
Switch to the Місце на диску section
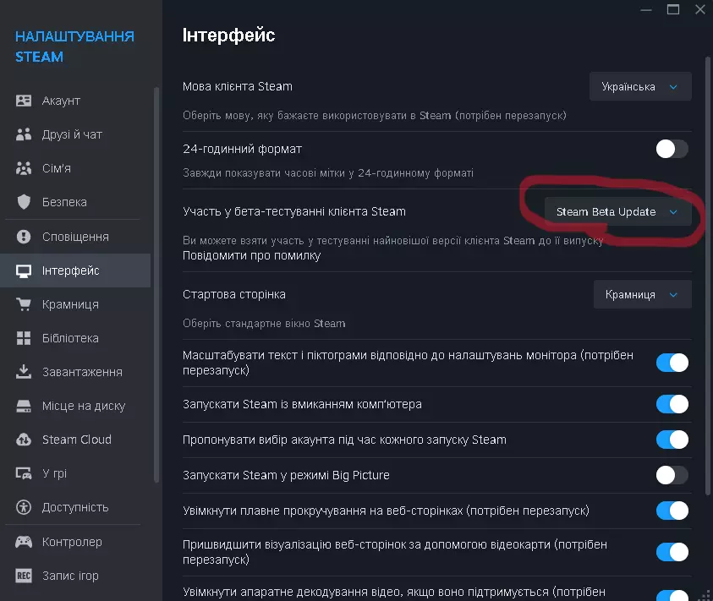pos(83,406)
